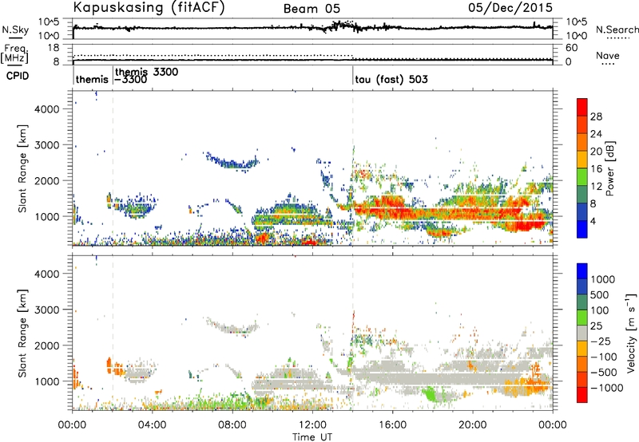Image resolution: width=639 pixels, height=442 pixels.
Task: Pick the lowest blue segment of Power colorbar
Action: point(582,230)
